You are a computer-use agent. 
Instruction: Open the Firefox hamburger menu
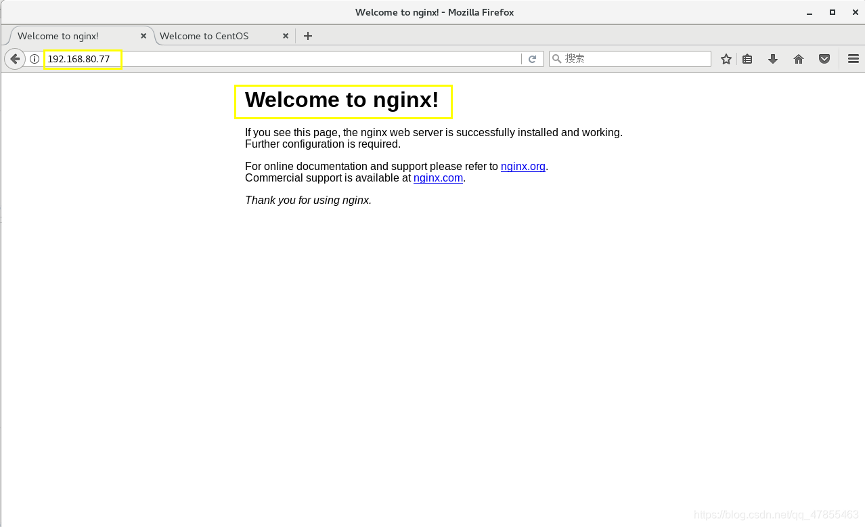(853, 59)
